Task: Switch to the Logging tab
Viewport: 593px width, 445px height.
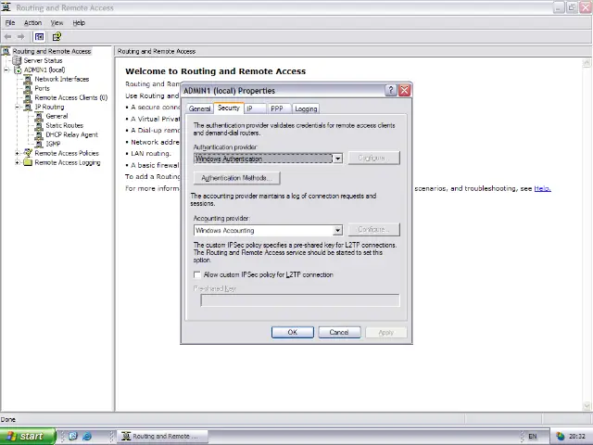Action: pyautogui.click(x=306, y=108)
